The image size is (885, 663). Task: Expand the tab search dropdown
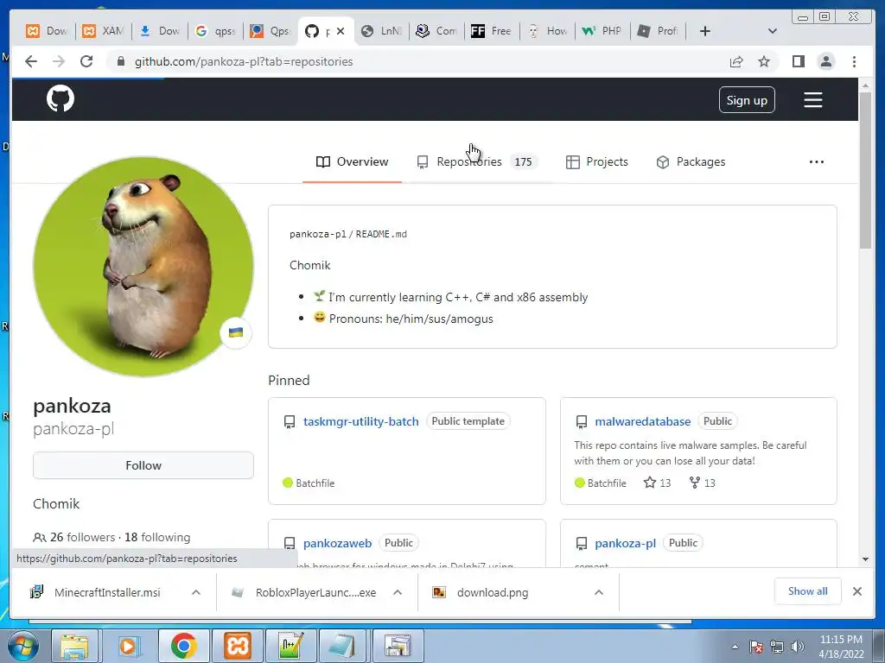coord(772,31)
